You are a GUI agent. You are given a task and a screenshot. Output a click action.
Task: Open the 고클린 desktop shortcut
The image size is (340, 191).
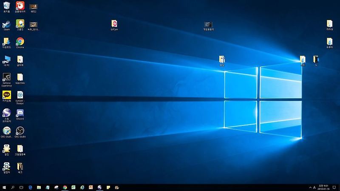(20, 25)
